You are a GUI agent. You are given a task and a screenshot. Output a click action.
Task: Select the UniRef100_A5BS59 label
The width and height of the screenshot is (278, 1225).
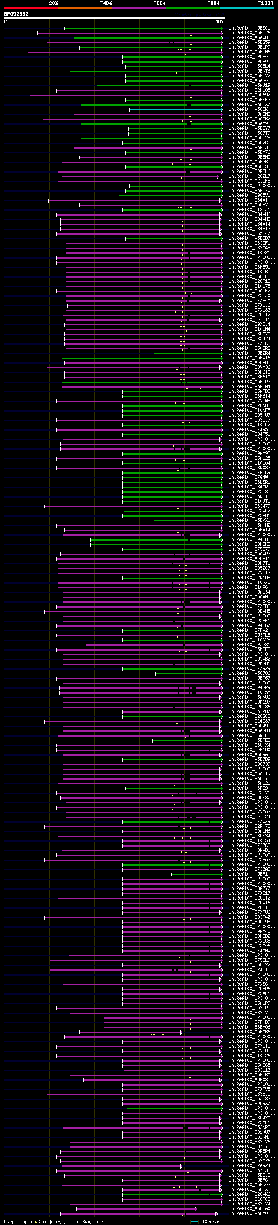point(249,43)
